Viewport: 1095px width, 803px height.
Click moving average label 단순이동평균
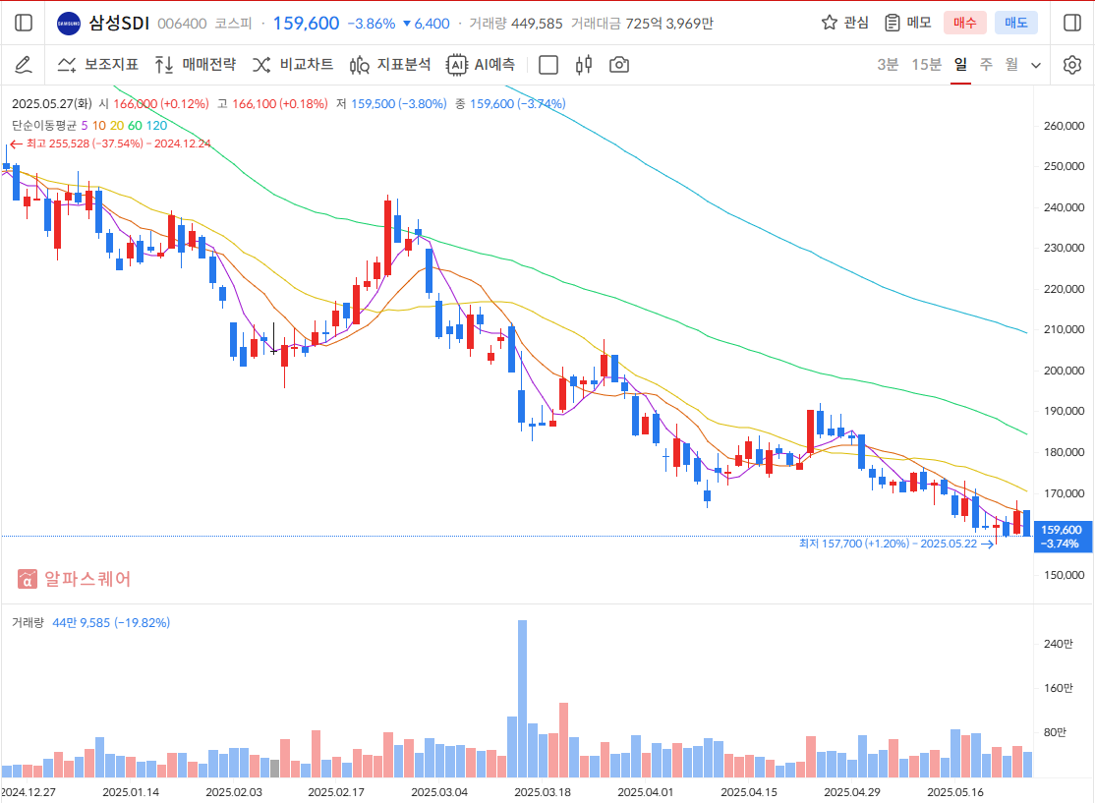44,125
